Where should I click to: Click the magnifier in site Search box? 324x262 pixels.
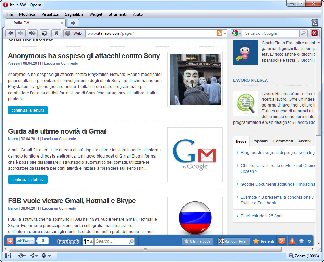coord(131,241)
